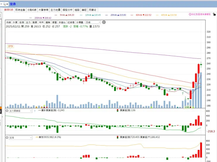Viewport: 217px width, 162px height.
Task: Click the 5MA legend line swatch
Action: pyautogui.click(x=56, y=15)
